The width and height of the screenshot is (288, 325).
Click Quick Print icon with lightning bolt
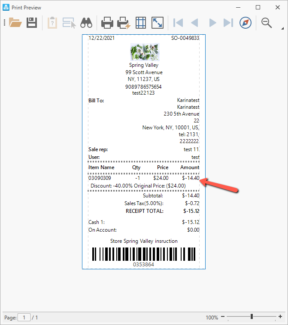(124, 23)
